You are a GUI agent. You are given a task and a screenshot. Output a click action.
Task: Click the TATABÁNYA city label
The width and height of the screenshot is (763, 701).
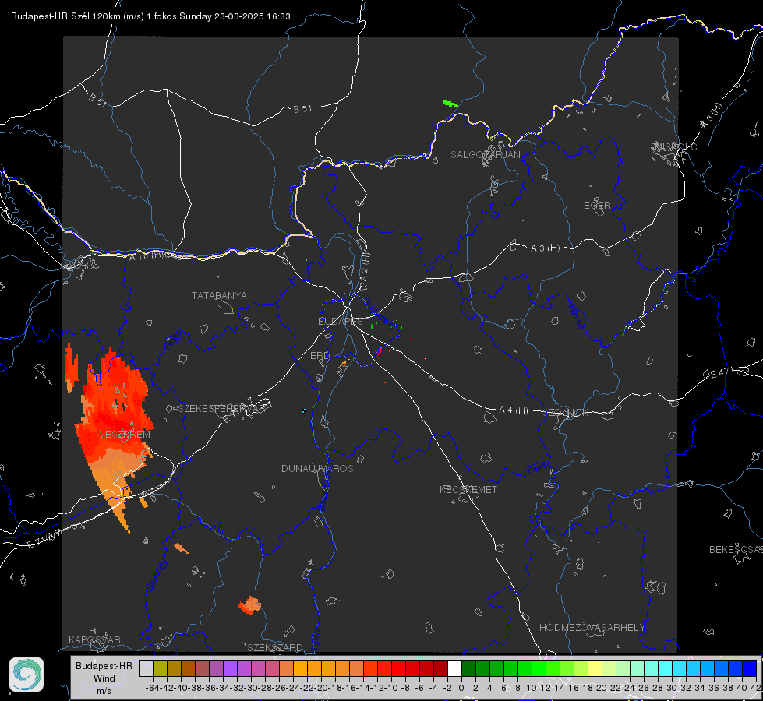[219, 296]
